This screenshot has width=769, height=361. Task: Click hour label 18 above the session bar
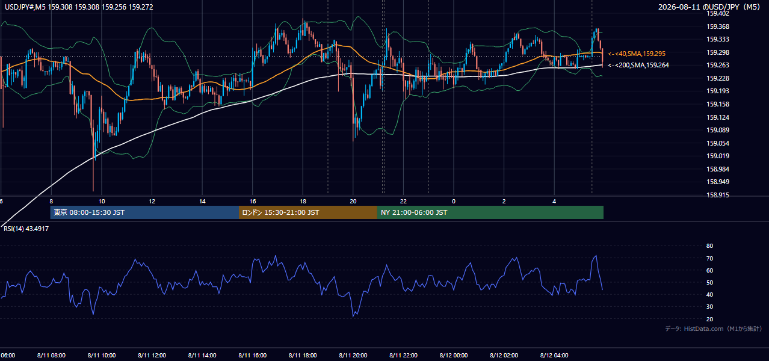tap(303, 201)
